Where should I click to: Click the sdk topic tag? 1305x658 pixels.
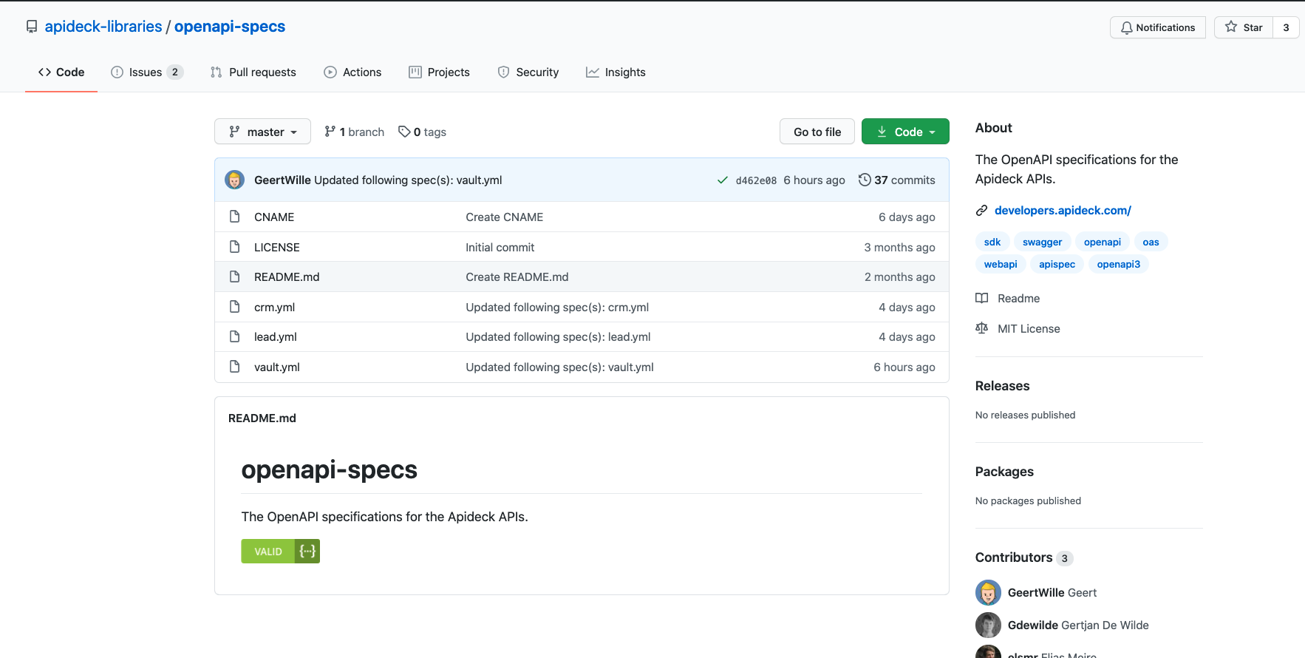pos(992,242)
